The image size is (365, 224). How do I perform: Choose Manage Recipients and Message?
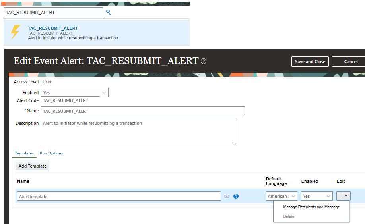(311, 207)
